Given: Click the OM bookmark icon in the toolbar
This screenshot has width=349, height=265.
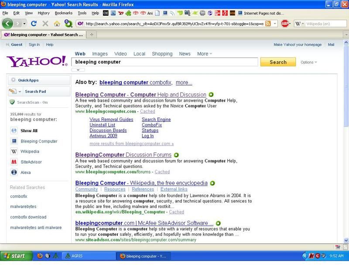Looking at the screenshot, I should [106, 13].
